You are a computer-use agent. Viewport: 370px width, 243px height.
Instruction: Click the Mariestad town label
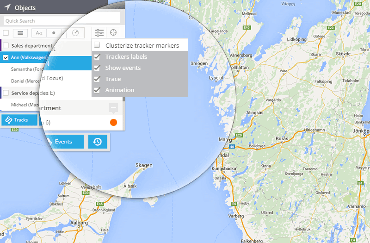341,12
